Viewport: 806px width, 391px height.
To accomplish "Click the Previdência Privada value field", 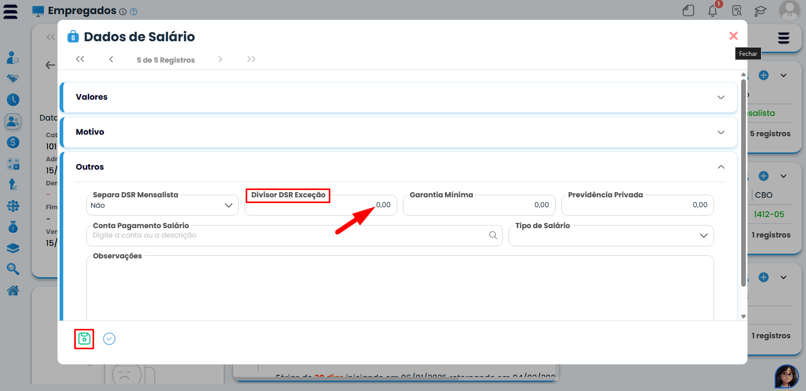I will [x=638, y=205].
